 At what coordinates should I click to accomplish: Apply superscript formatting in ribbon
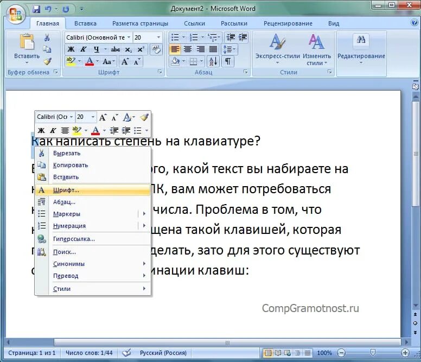click(x=141, y=49)
